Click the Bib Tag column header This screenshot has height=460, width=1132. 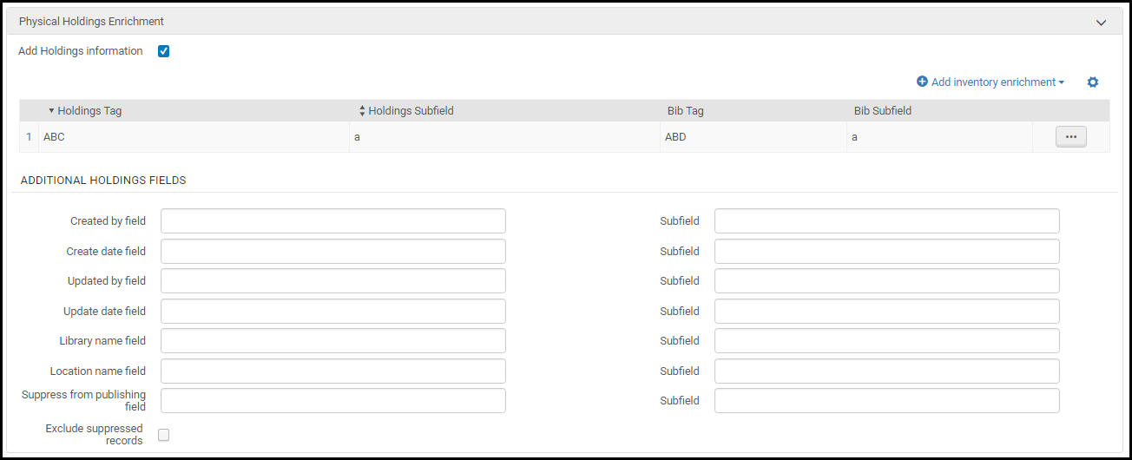[685, 111]
